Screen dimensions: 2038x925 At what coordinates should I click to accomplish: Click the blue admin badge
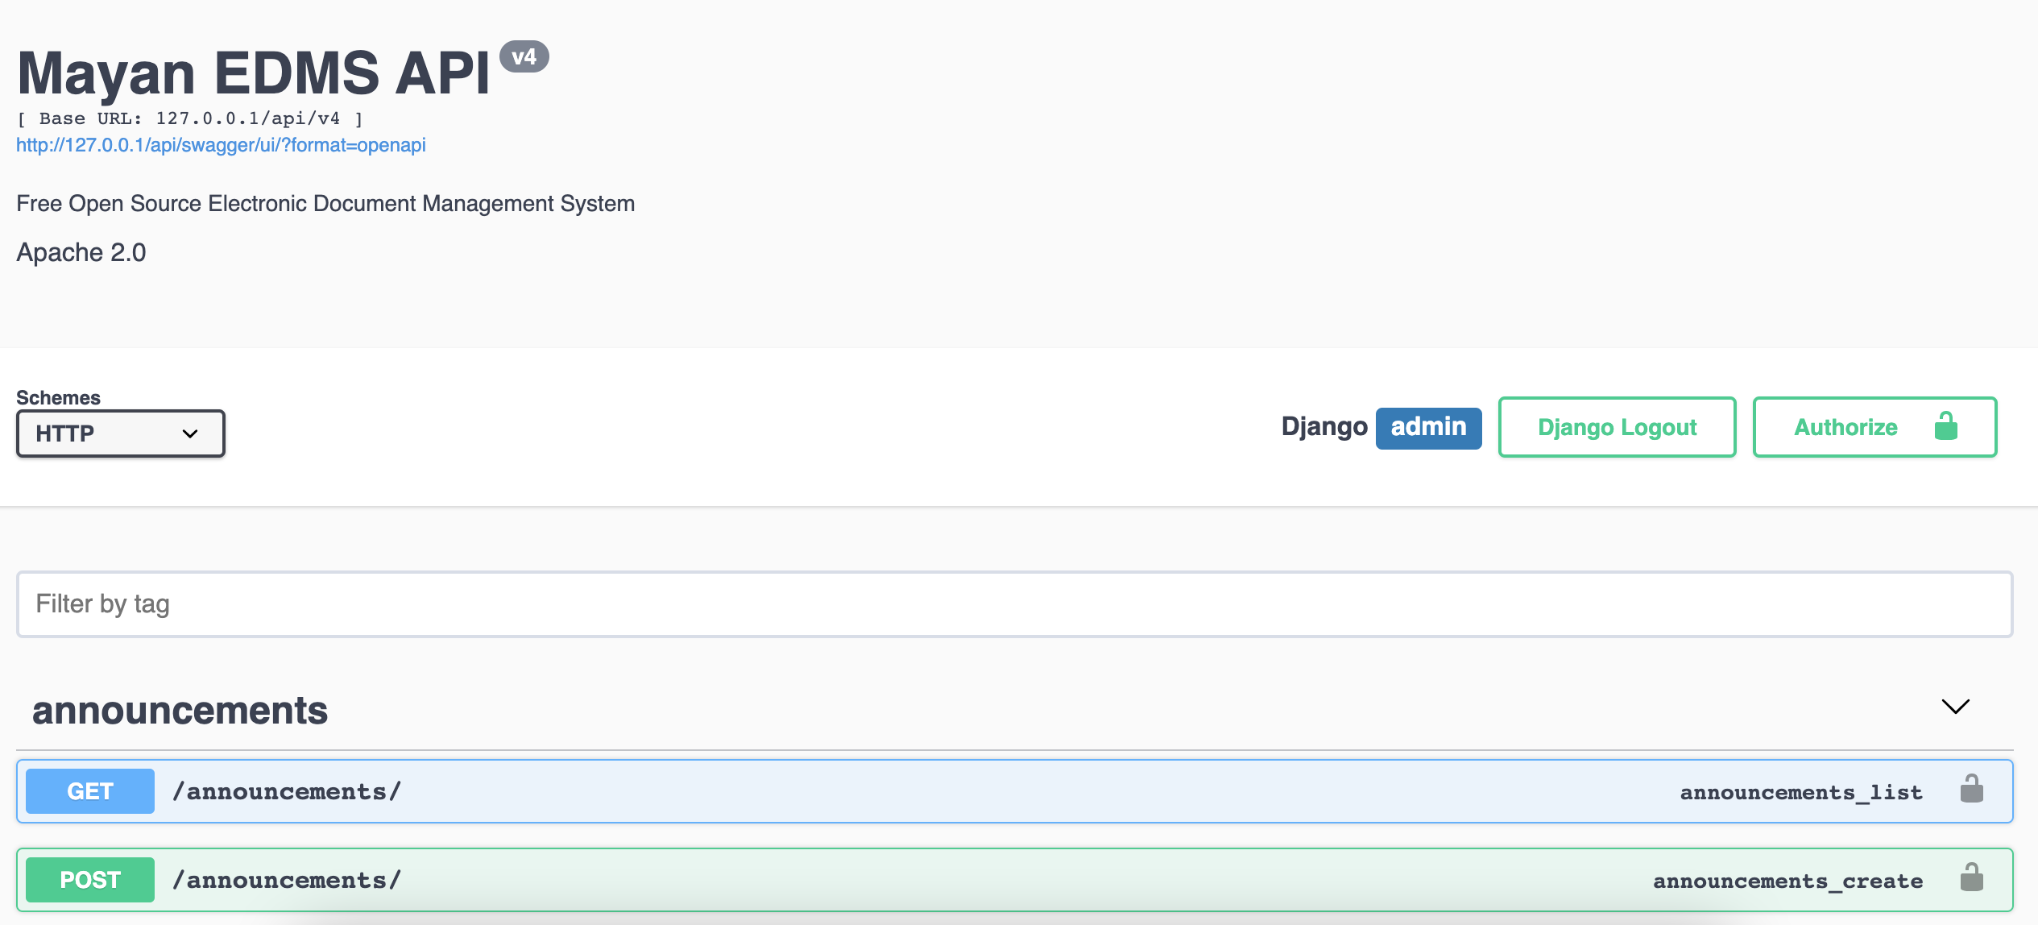click(1429, 427)
